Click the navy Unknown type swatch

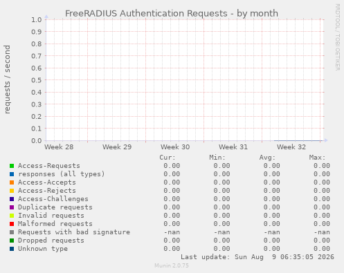point(12,249)
